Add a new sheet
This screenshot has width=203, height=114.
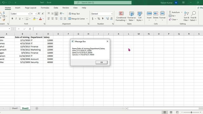[x=37, y=108]
